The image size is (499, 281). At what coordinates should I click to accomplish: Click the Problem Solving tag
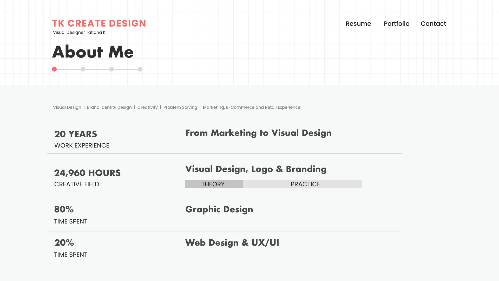click(180, 107)
